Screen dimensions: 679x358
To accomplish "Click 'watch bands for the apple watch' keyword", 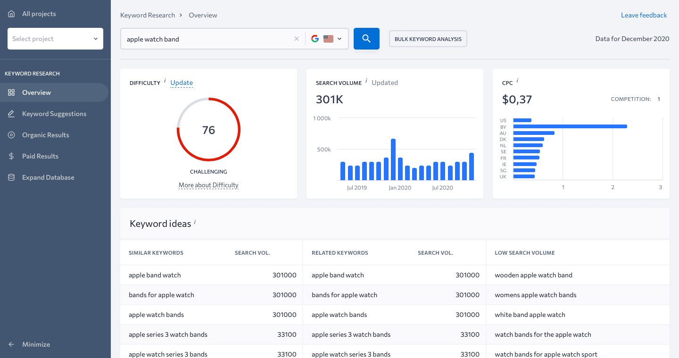I will click(x=543, y=334).
